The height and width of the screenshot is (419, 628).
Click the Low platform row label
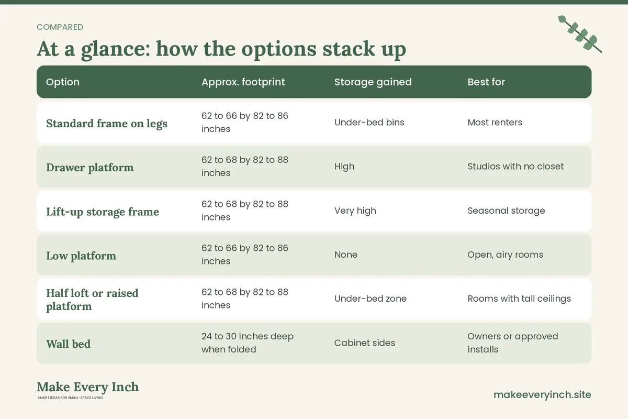[x=81, y=256]
